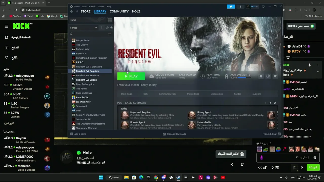
Task: Click the library Home button
Action: click(x=87, y=20)
